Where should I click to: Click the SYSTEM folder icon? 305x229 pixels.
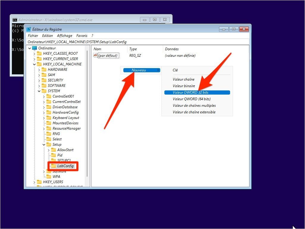(x=44, y=91)
